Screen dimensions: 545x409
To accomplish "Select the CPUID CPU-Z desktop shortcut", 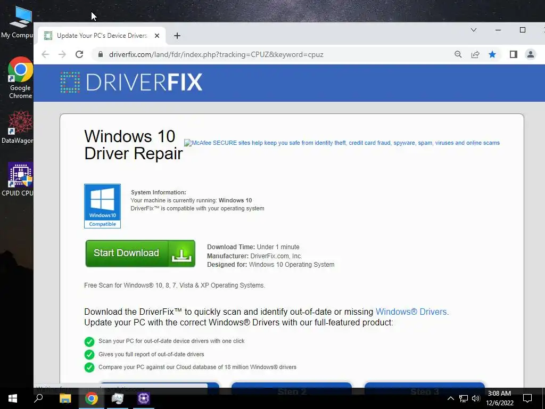I will [x=18, y=179].
